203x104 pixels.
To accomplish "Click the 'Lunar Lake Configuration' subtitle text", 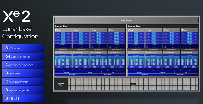I will point(20,32).
